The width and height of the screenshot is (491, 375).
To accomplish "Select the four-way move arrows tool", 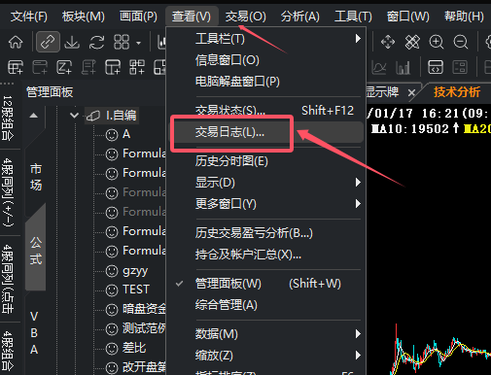I will pos(388,42).
